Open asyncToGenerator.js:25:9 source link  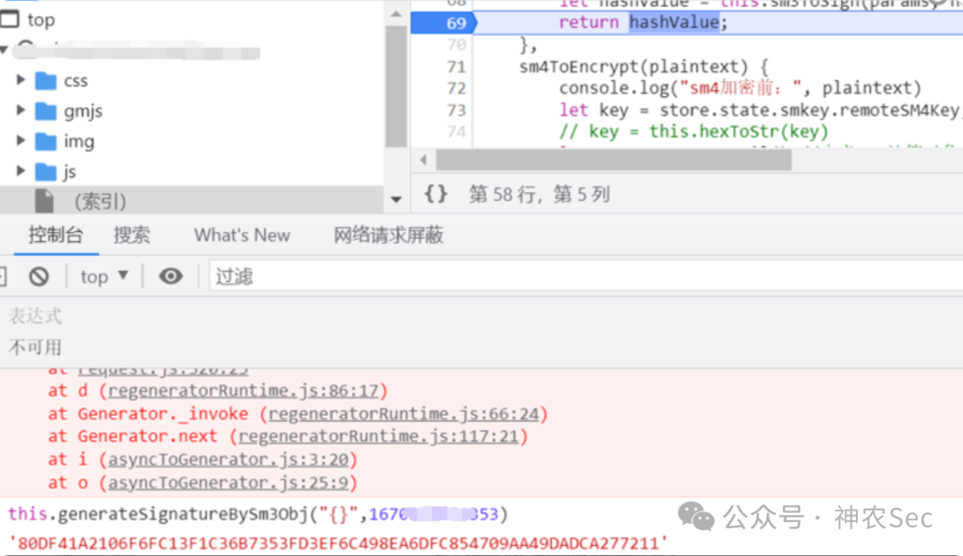click(228, 483)
